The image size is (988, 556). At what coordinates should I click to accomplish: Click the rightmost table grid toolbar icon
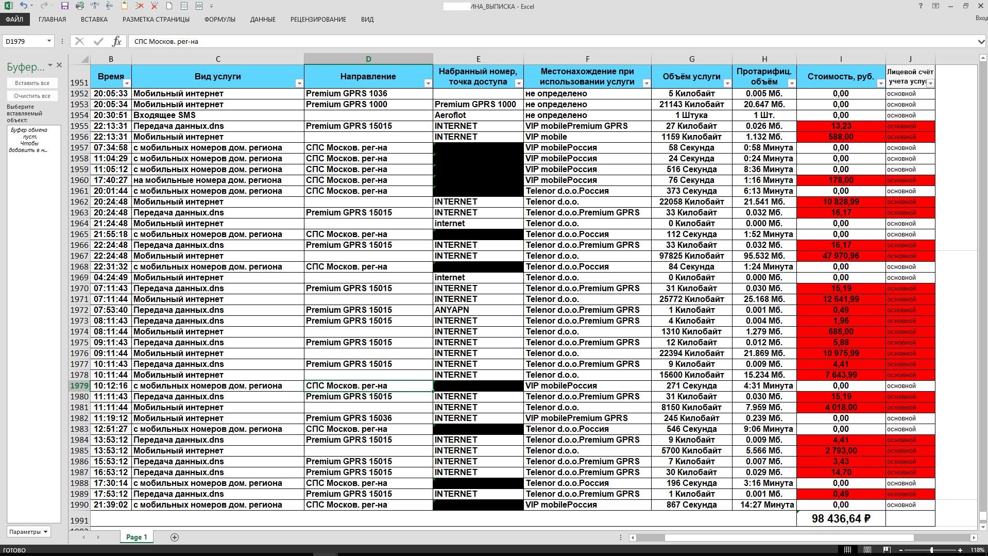point(199,6)
